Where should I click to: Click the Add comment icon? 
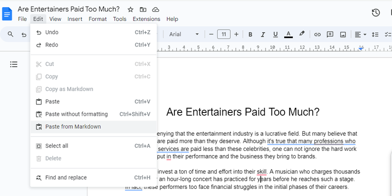[x=330, y=34]
